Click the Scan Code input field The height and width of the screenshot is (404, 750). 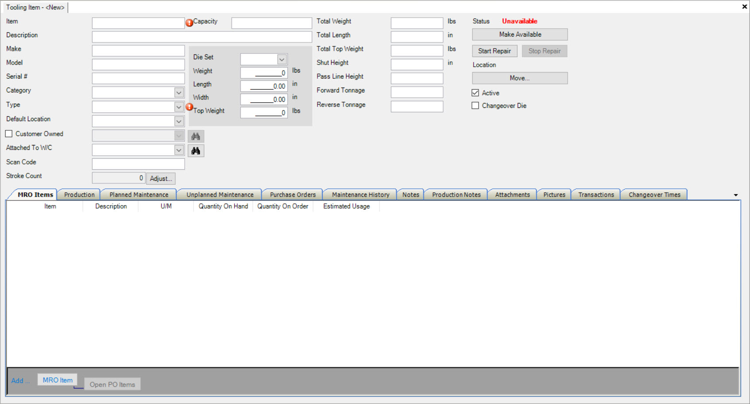[x=138, y=164]
